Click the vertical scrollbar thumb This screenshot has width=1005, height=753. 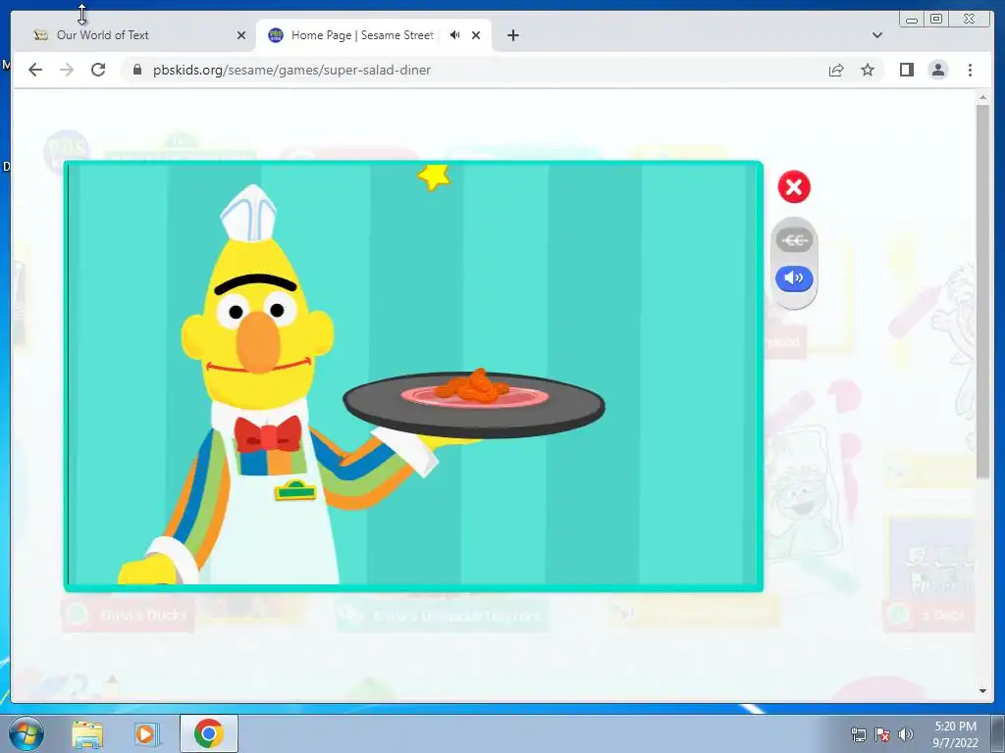[982, 291]
